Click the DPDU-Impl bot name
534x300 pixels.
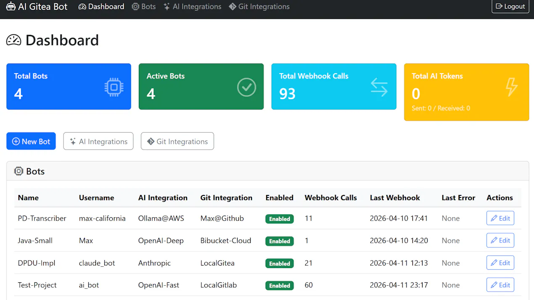[x=37, y=263]
